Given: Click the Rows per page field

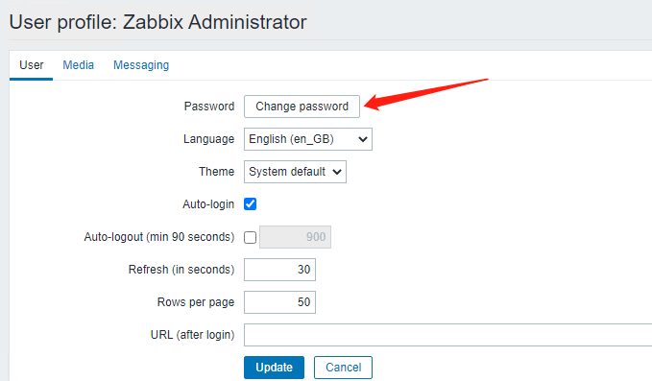Looking at the screenshot, I should pyautogui.click(x=279, y=302).
